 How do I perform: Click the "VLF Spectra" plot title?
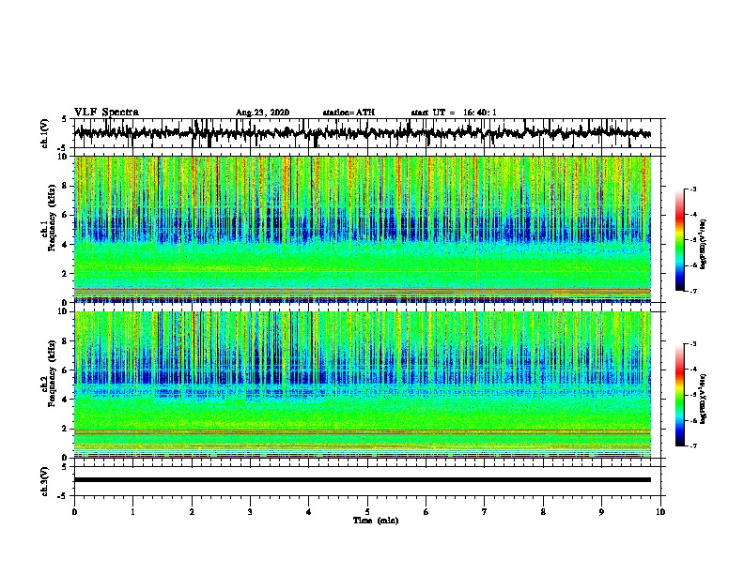click(106, 113)
